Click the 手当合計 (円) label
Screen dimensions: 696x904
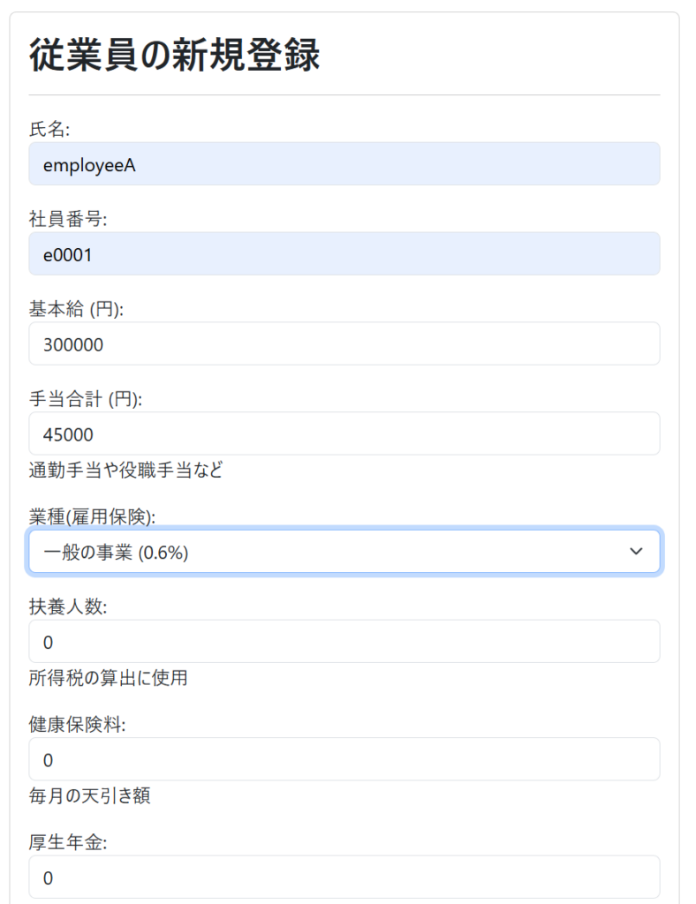85,399
